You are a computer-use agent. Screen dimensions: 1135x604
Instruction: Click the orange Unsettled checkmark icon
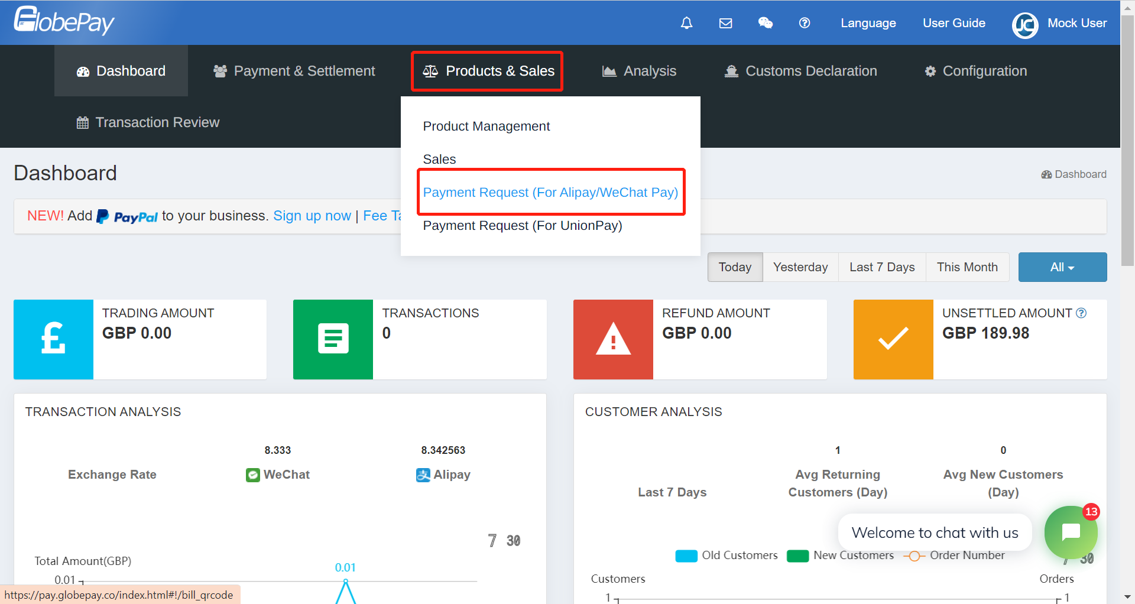click(x=893, y=339)
